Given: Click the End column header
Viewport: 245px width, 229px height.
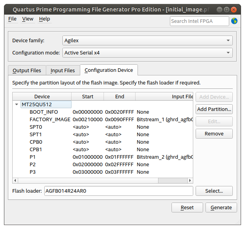Looking at the screenshot, I should click(119, 96).
